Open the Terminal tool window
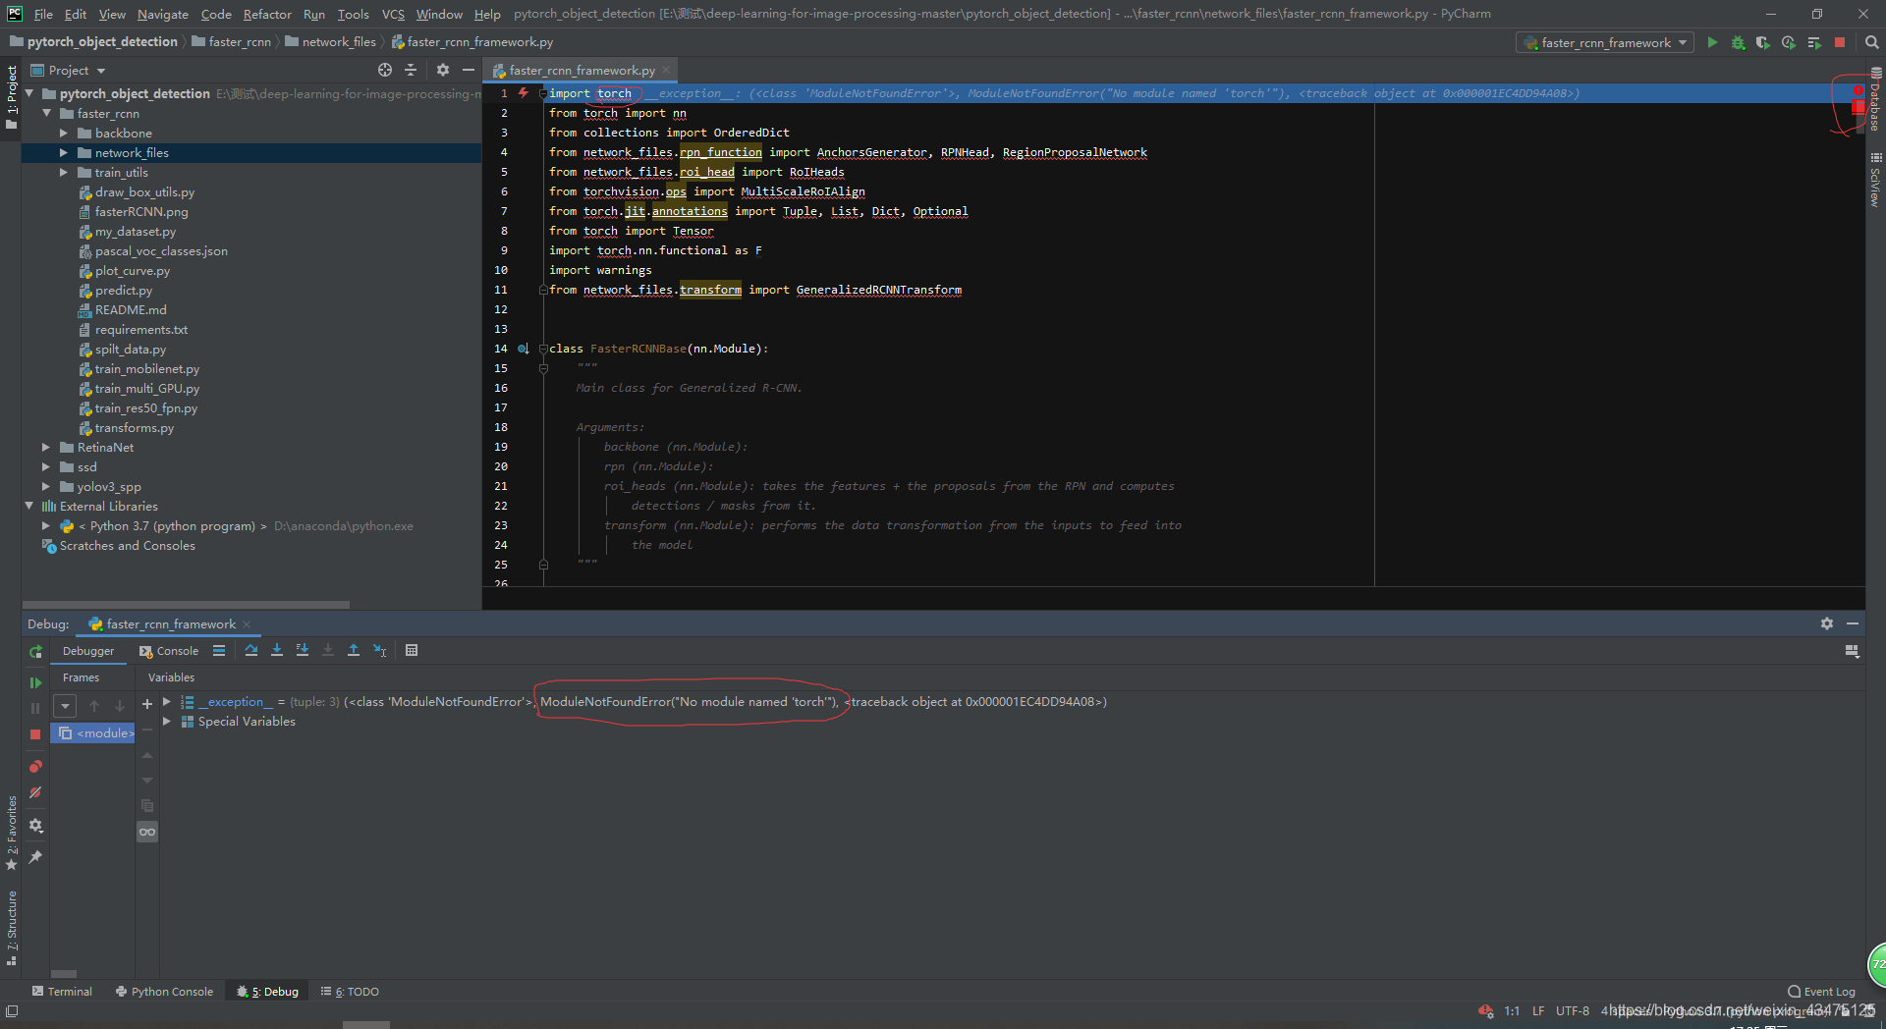Image resolution: width=1886 pixels, height=1029 pixels. click(62, 992)
